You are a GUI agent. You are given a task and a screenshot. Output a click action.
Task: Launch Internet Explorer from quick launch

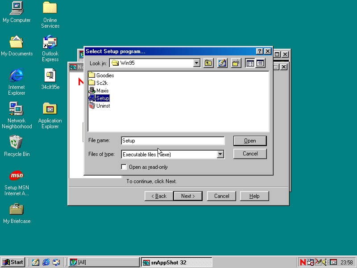click(46, 262)
